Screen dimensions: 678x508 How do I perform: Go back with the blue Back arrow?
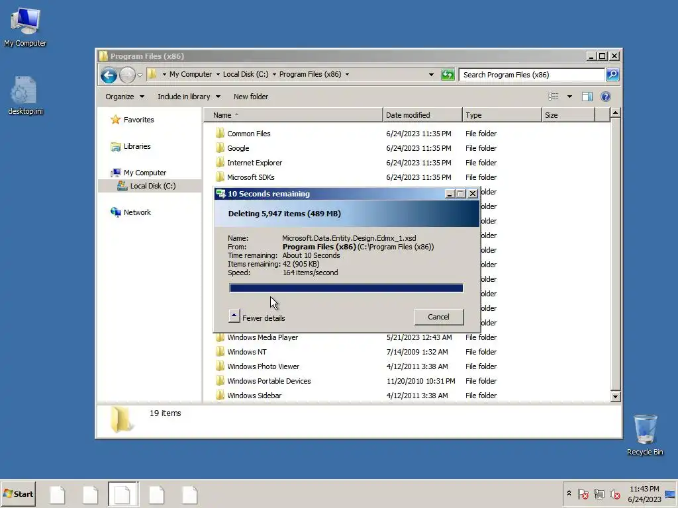[x=109, y=75]
